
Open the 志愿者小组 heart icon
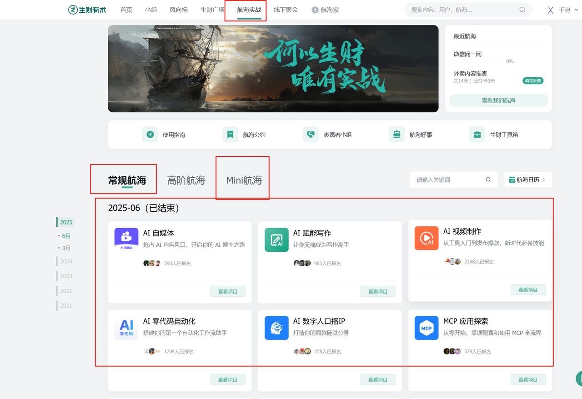311,135
